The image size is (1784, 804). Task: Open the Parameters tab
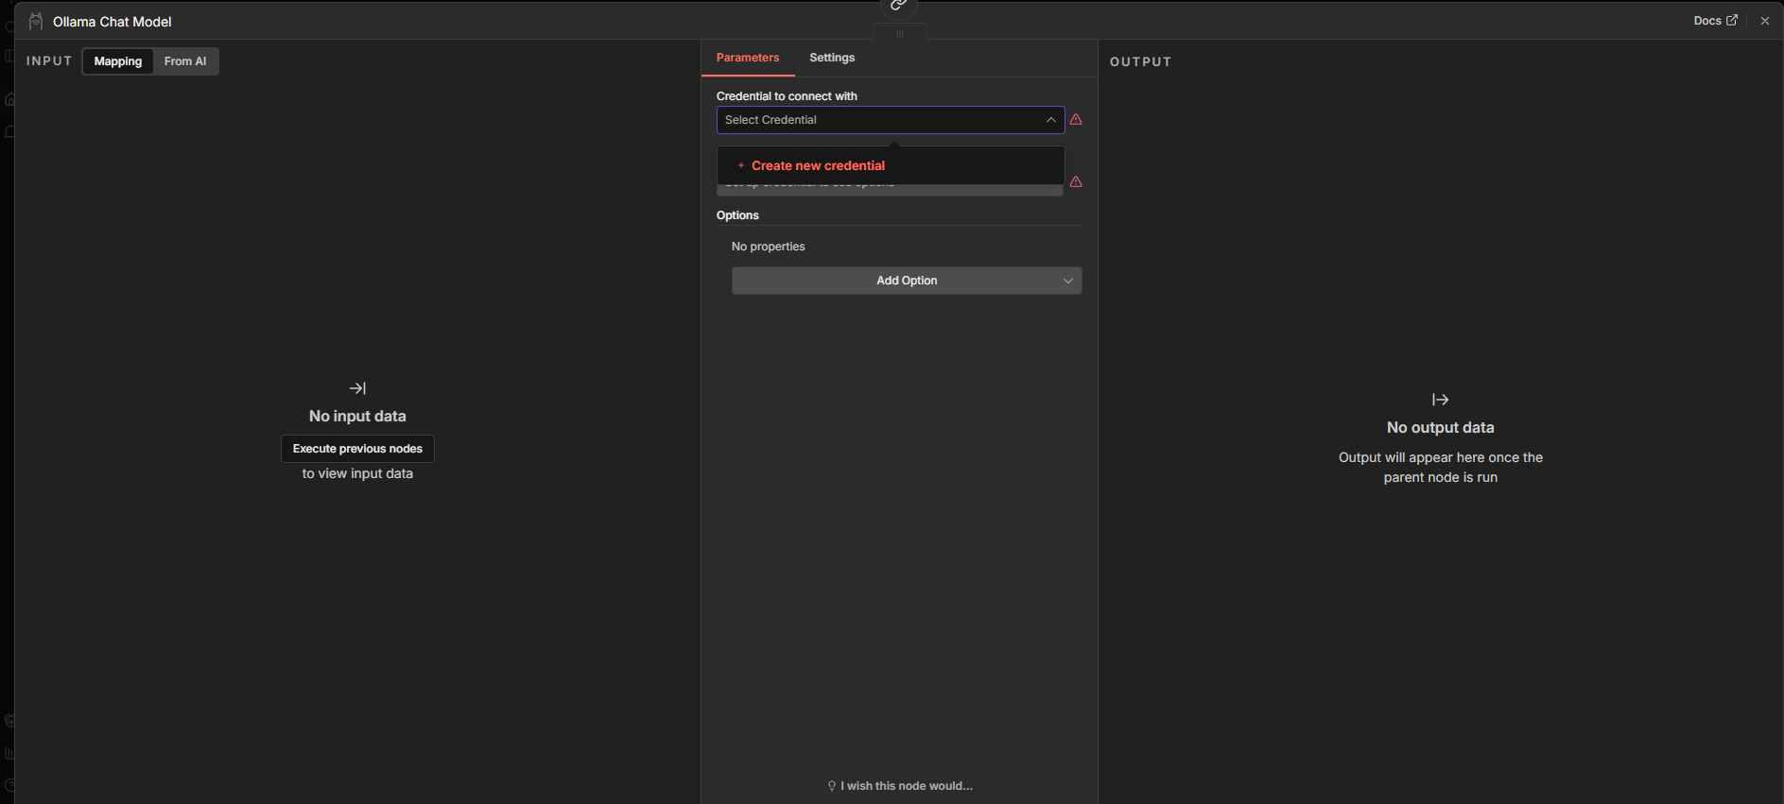[748, 58]
